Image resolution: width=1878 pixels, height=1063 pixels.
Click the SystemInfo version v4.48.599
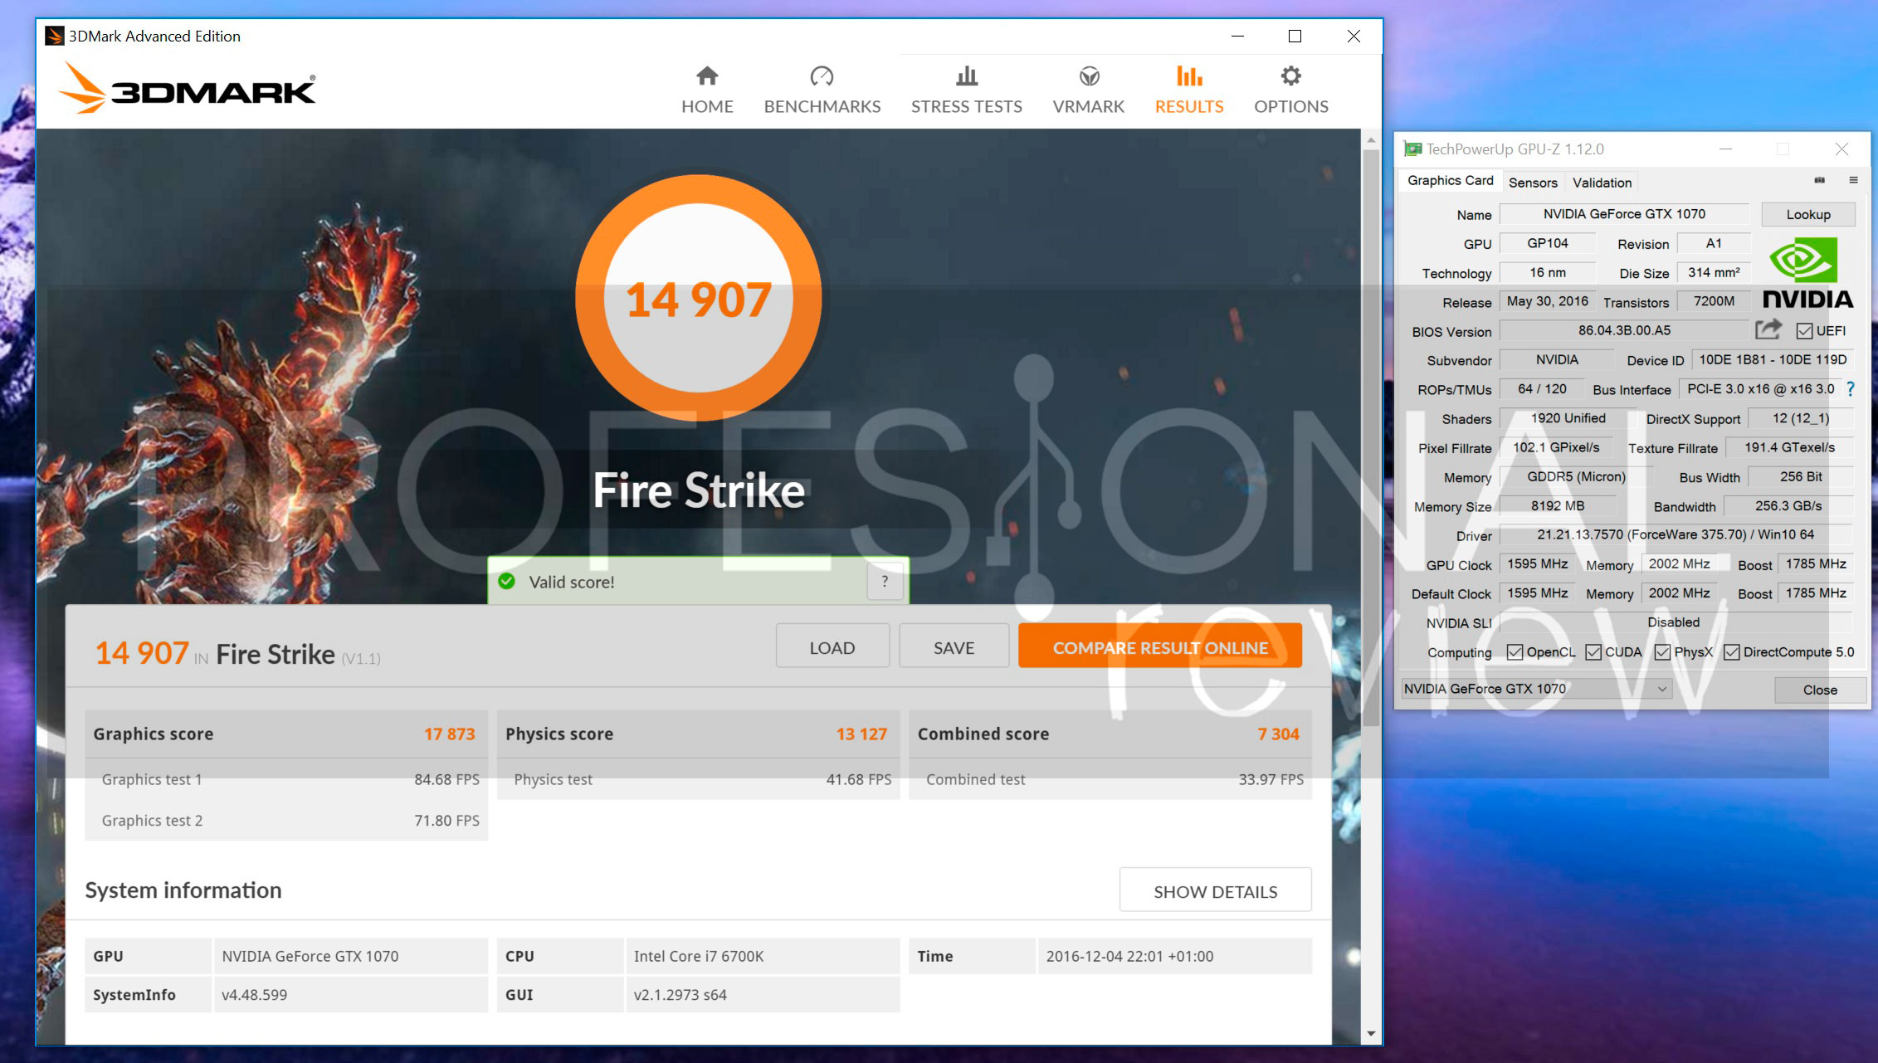click(x=254, y=994)
